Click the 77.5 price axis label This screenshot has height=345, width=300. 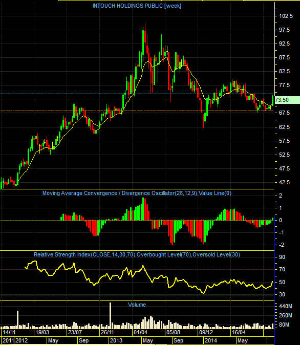284,85
